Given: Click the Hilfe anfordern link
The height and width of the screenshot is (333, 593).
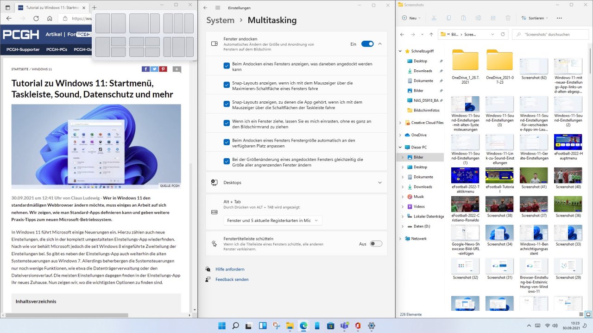Looking at the screenshot, I should (230, 269).
